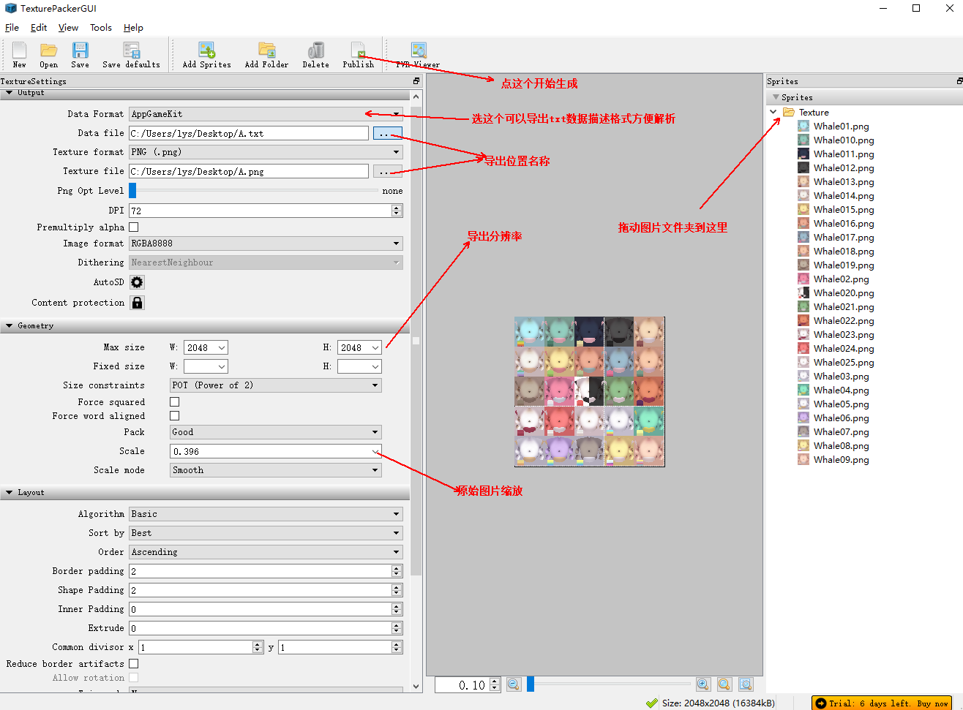Screen dimensions: 963x710
Task: Click the Save defaults toolbar icon
Action: [x=131, y=54]
